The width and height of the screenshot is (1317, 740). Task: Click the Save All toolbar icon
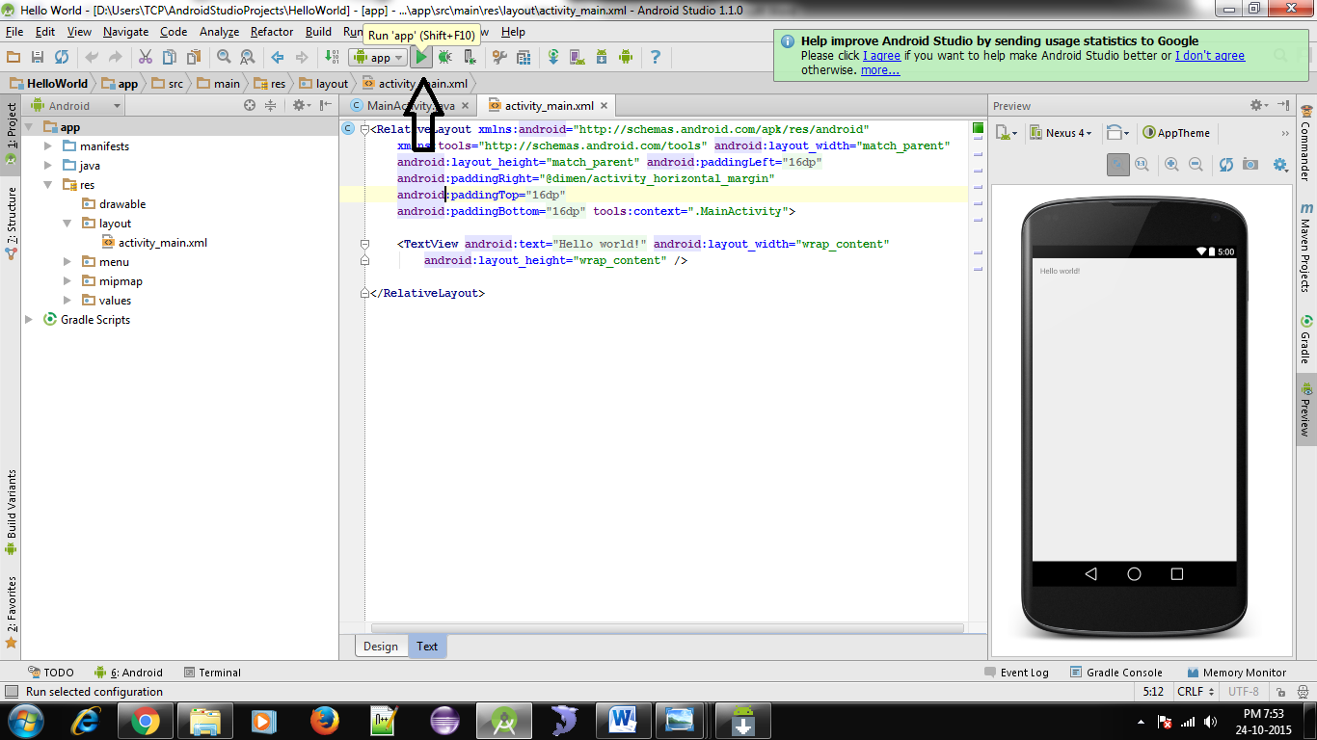tap(38, 58)
